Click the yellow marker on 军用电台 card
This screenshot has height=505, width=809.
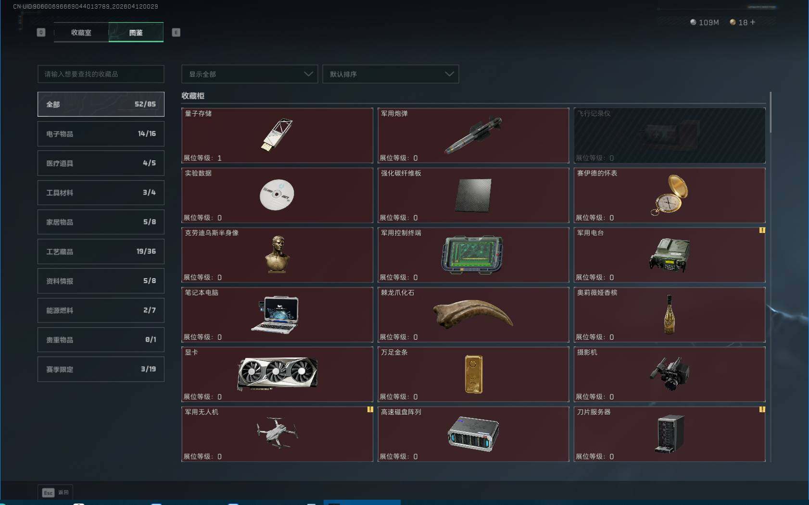click(762, 230)
